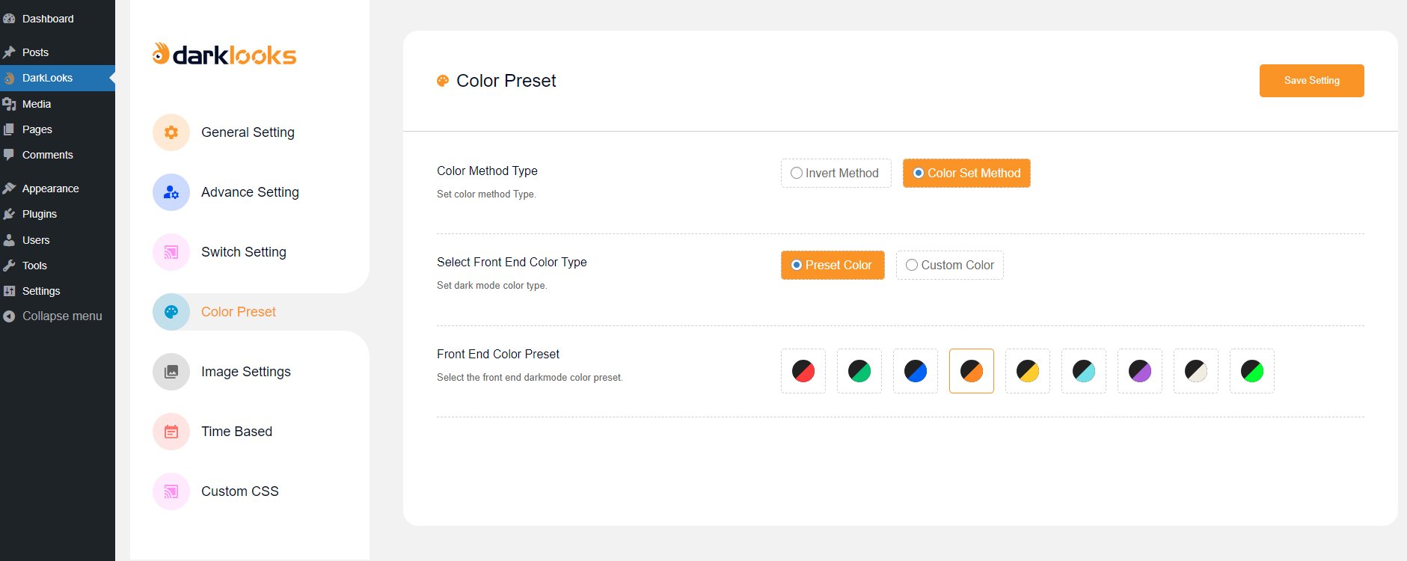Image resolution: width=1407 pixels, height=561 pixels.
Task: Pick the black and red color preset
Action: 803,371
